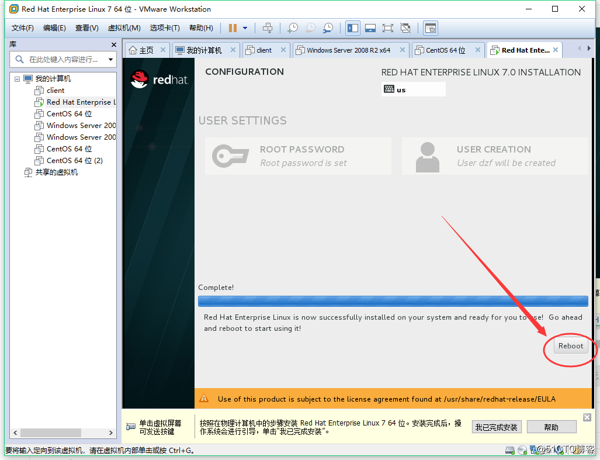The height and width of the screenshot is (460, 600).
Task: Click the Red Hat logo
Action: pos(159,79)
